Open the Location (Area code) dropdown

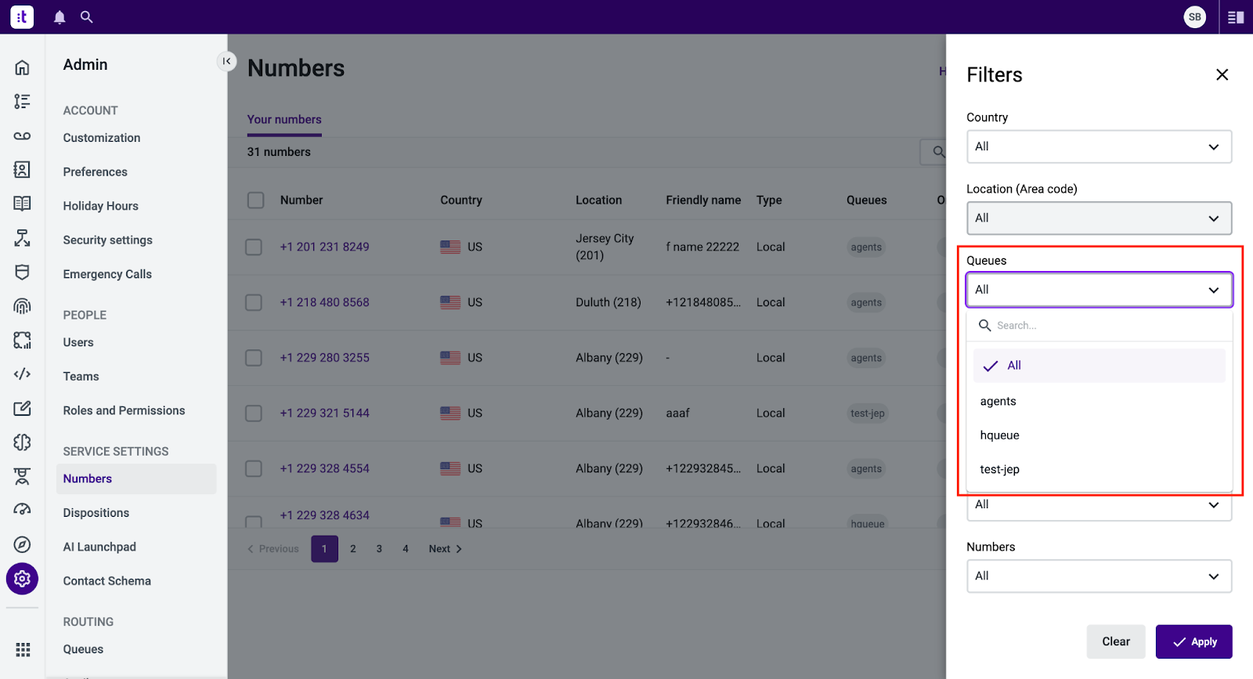1099,218
